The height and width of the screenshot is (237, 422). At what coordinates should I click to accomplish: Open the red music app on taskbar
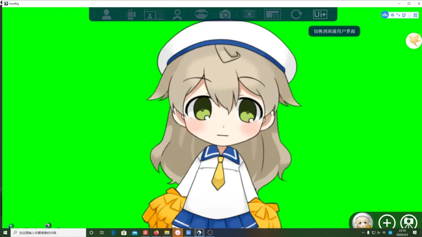click(x=145, y=233)
